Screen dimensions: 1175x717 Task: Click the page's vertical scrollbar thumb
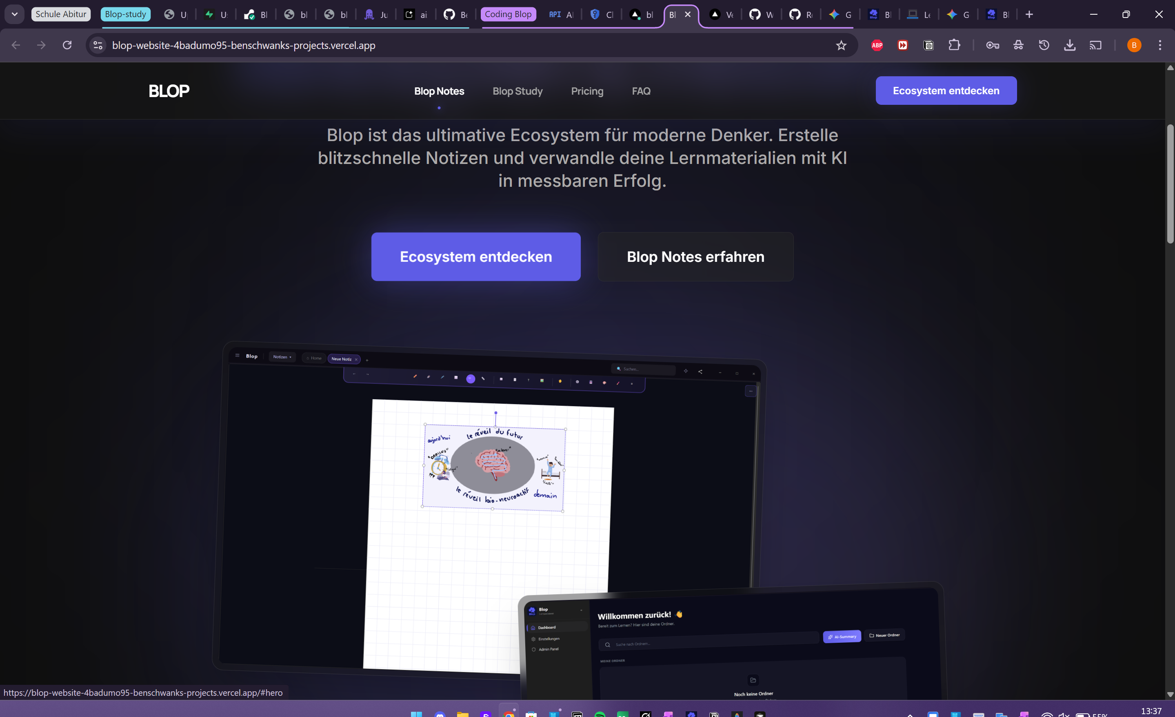(1170, 184)
